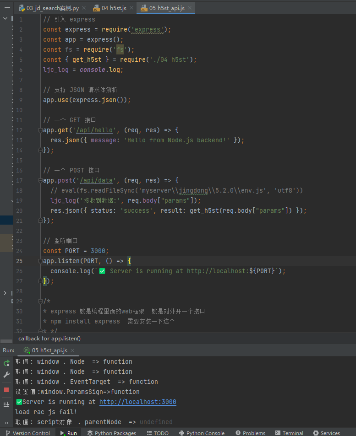Screen dimensions: 356x436
Task: Click the get_h5st import on line 5
Action: pos(87,59)
